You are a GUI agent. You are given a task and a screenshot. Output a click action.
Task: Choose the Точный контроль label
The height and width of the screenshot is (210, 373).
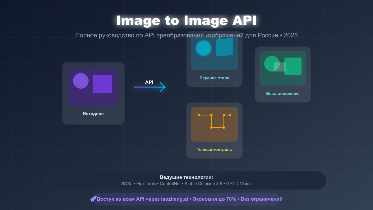214,150
